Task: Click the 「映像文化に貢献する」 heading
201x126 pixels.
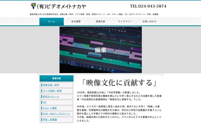Action: pyautogui.click(x=119, y=83)
